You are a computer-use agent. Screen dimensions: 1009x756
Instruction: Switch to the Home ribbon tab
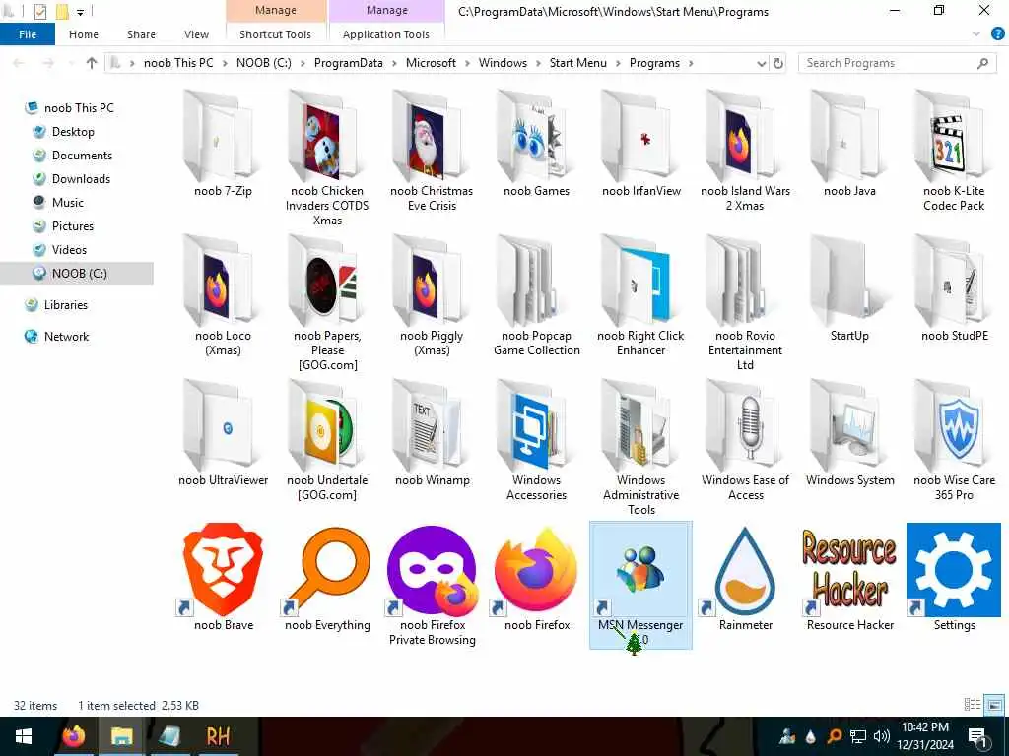[84, 34]
